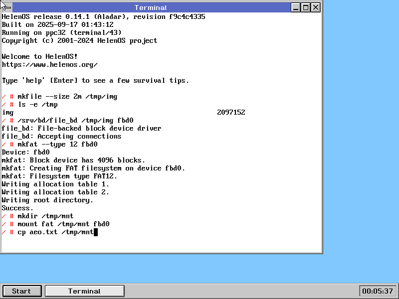Viewport: 399px width, 299px height.
Task: Click the 'Type help' survival tips line
Action: point(95,81)
